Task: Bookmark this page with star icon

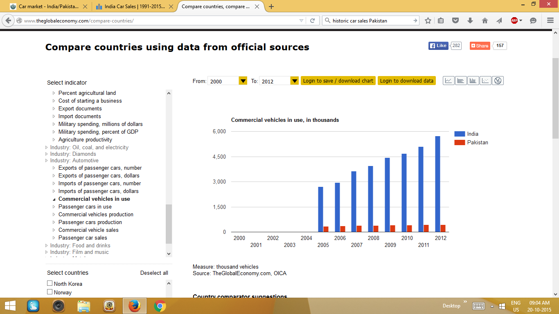Action: (x=428, y=20)
